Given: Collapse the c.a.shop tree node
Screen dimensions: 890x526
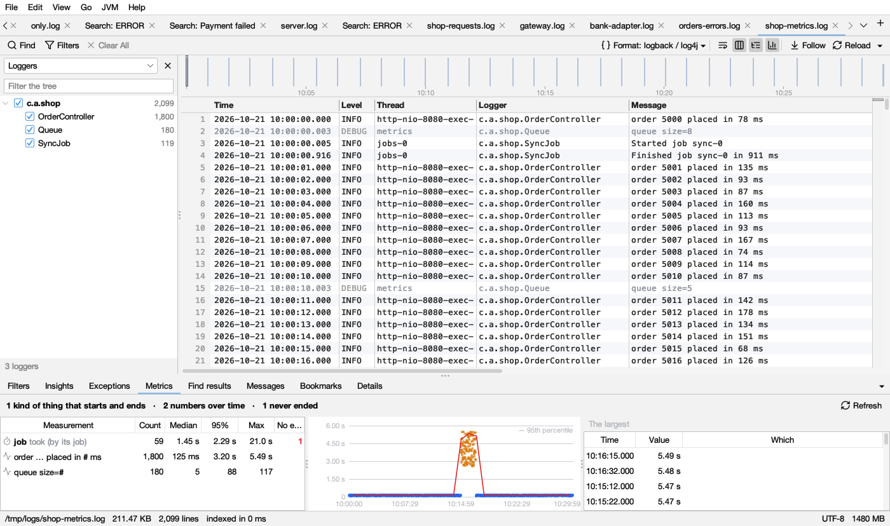Looking at the screenshot, I should pyautogui.click(x=6, y=103).
